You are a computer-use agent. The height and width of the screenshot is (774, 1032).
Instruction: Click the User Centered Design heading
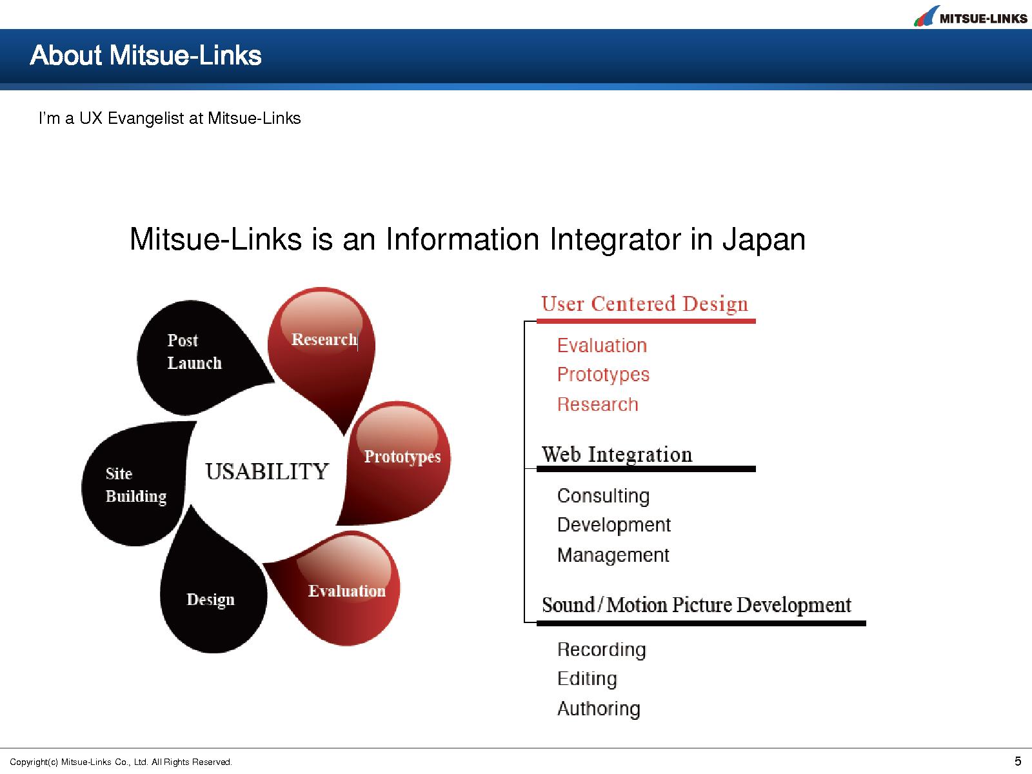coord(644,304)
